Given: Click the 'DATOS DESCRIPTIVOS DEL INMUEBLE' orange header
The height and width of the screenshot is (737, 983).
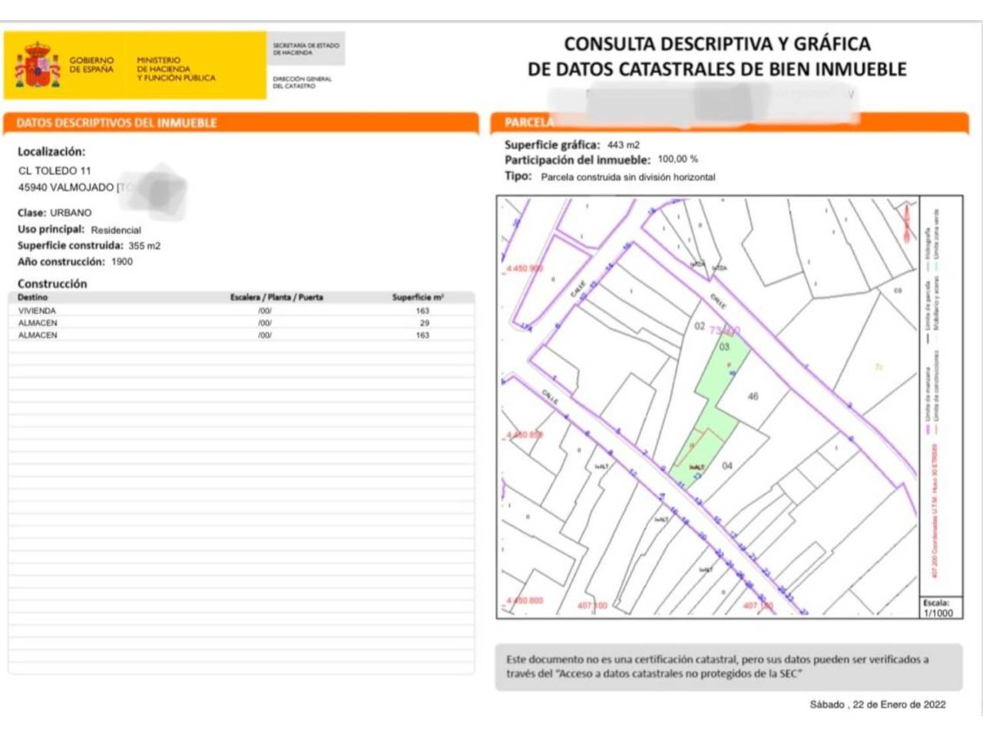Looking at the screenshot, I should point(241,123).
